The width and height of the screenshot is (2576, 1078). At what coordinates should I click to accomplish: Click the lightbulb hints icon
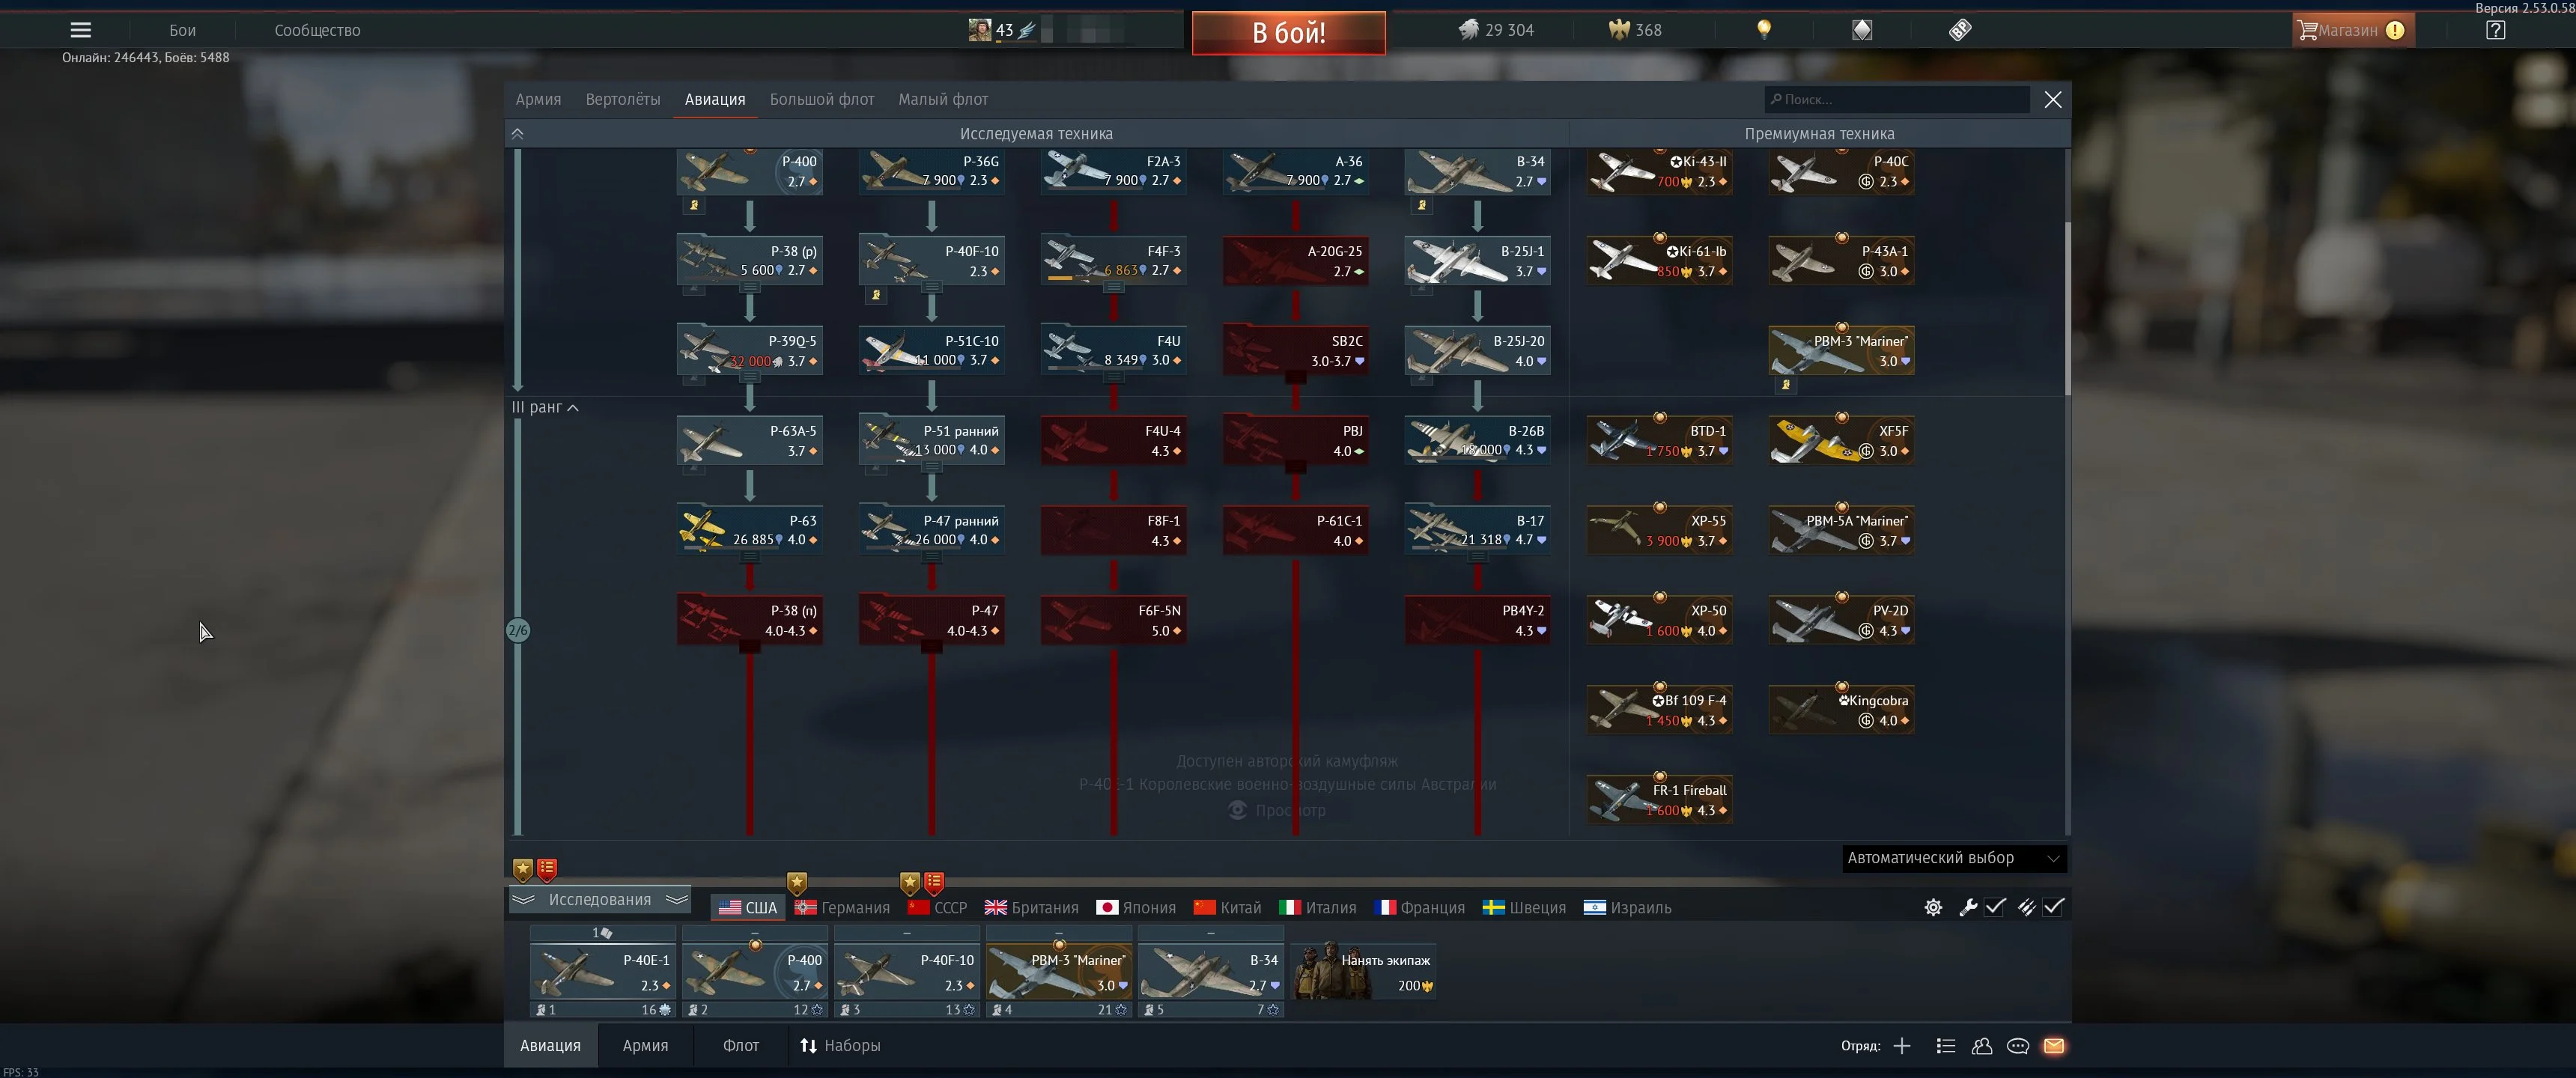click(x=1764, y=30)
